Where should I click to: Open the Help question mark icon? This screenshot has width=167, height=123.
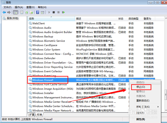click(x=38, y=12)
